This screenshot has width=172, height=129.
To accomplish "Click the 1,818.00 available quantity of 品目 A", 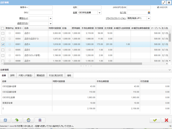I will 57,44.
